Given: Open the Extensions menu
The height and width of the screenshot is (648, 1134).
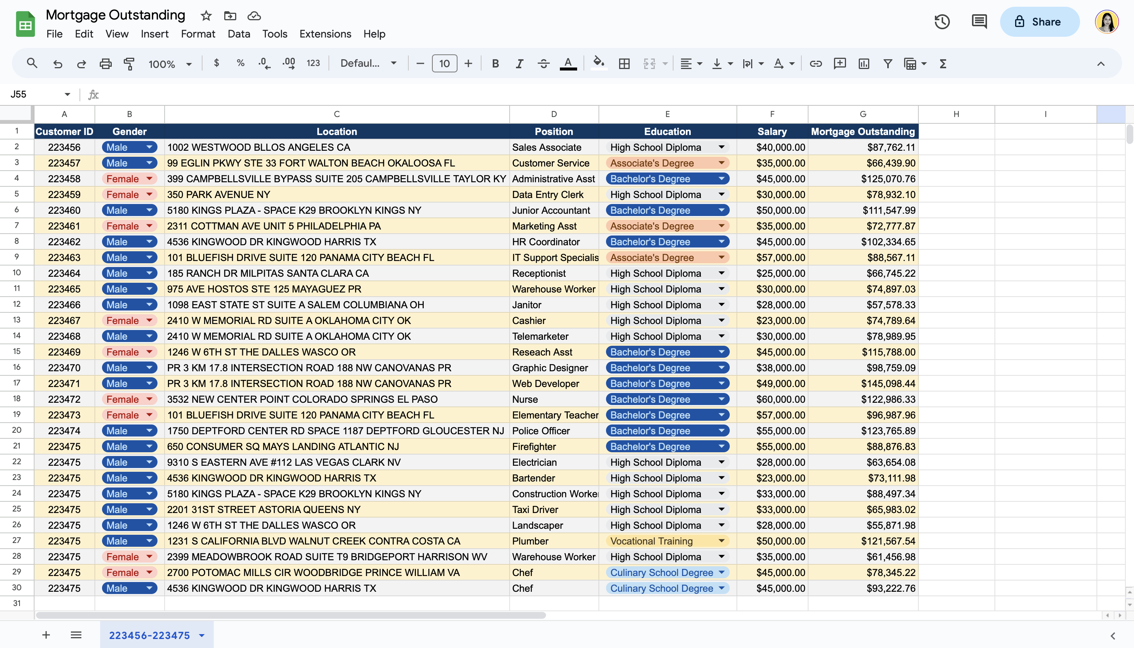Looking at the screenshot, I should 325,34.
